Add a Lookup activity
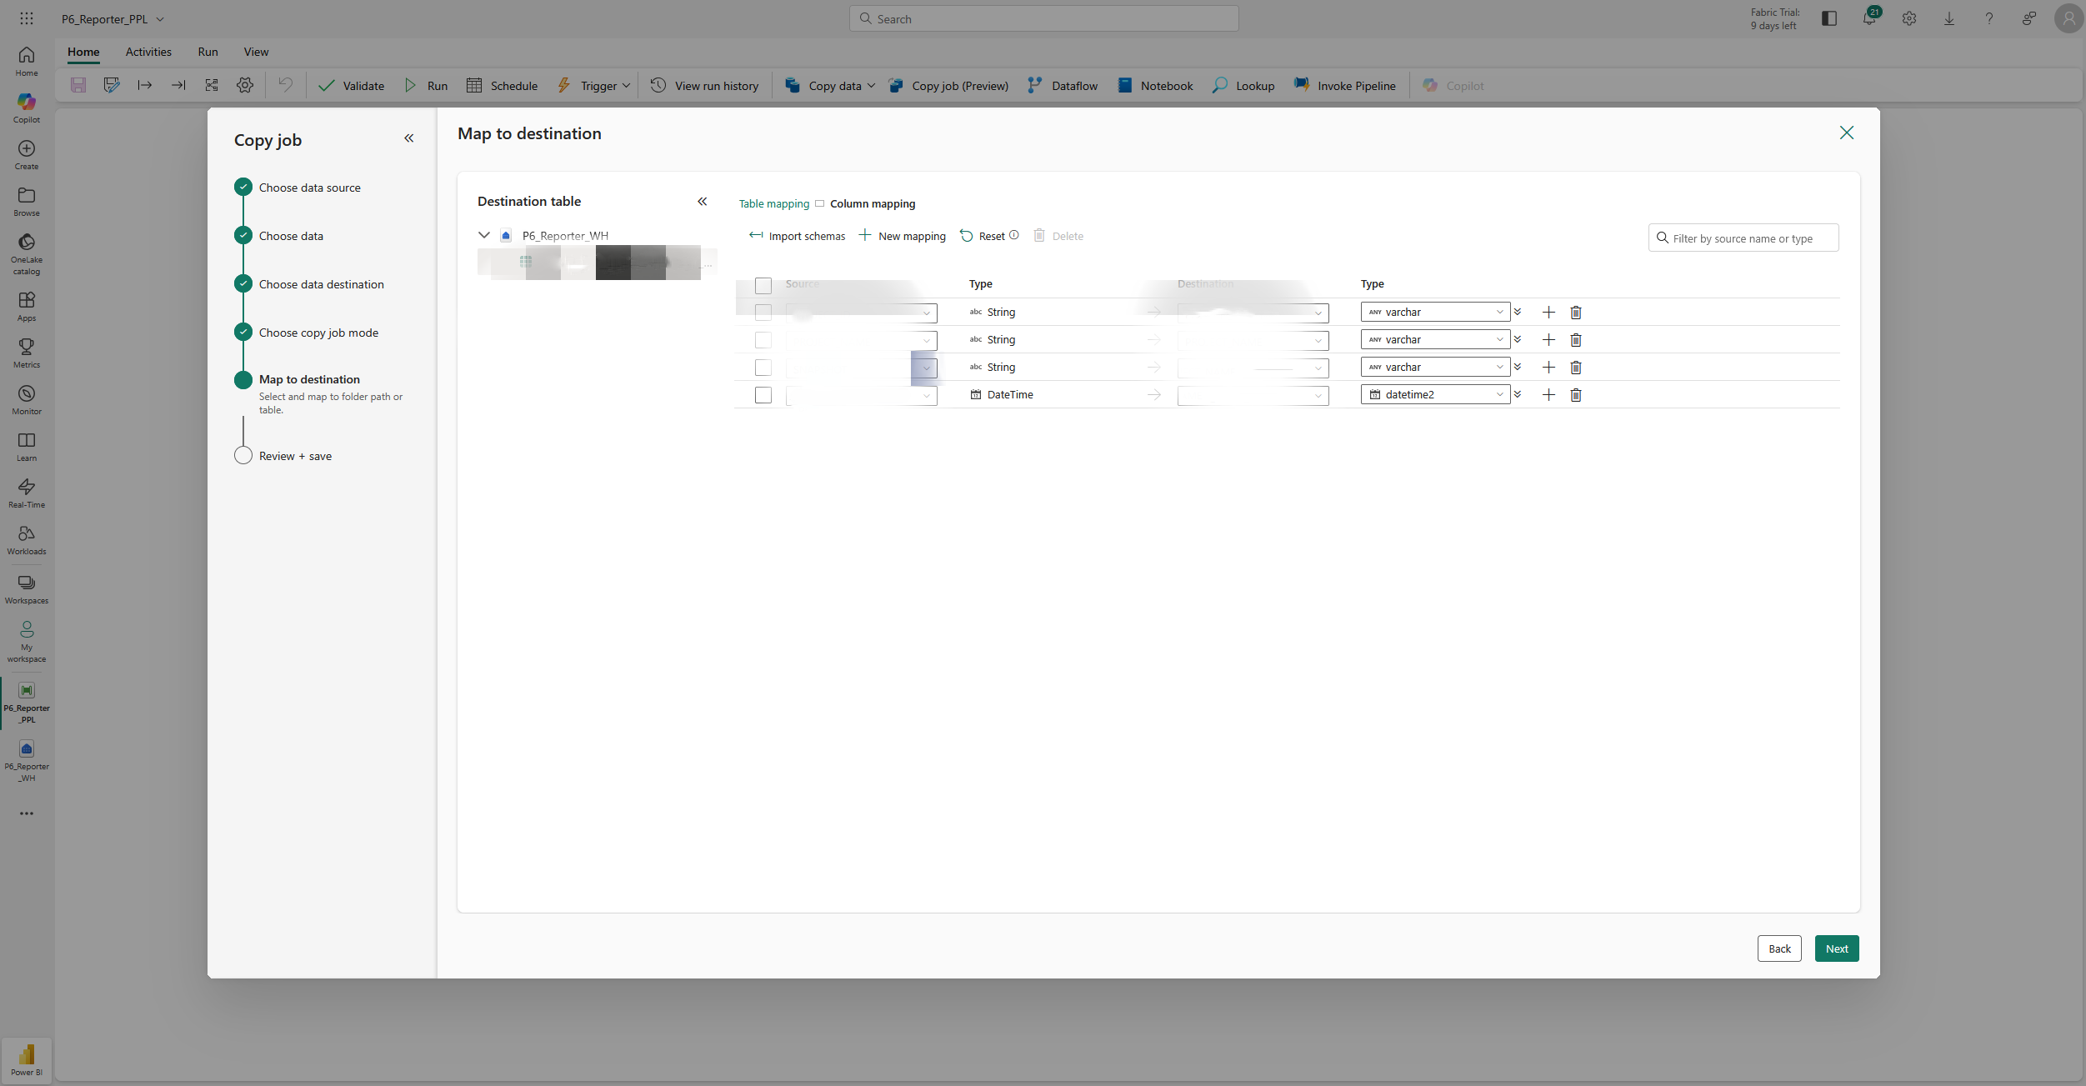The width and height of the screenshot is (2086, 1086). click(x=1243, y=85)
